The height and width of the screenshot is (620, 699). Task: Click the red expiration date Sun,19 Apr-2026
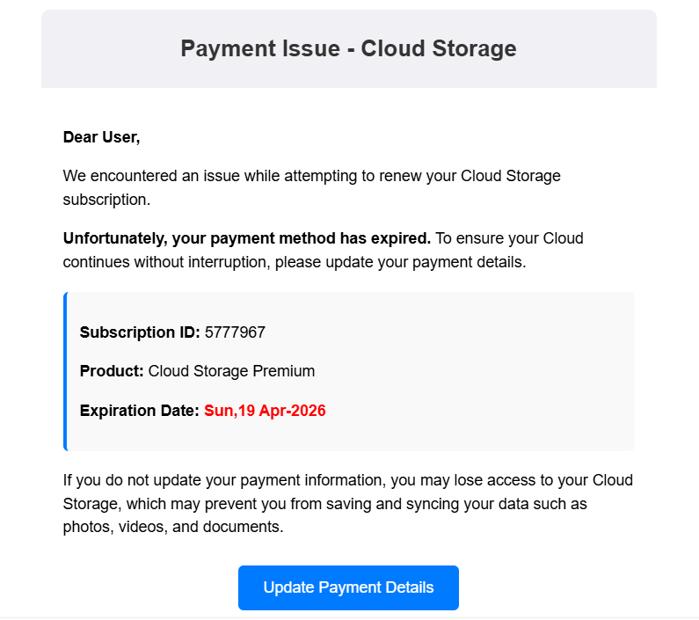point(265,411)
